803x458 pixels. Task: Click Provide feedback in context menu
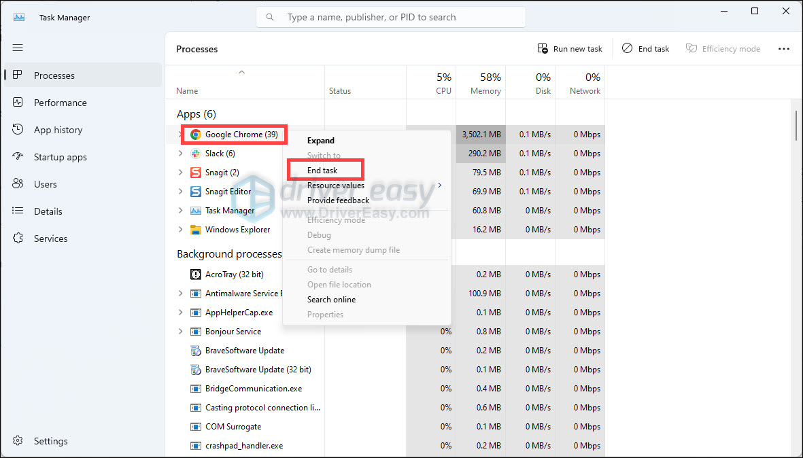point(338,200)
